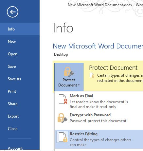This screenshot has height=151, width=143.
Task: Click 'Password-protect this document' description
Action: click(x=98, y=121)
